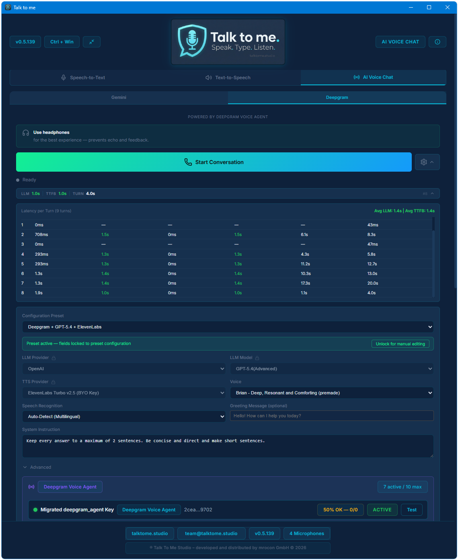Collapse the Advanced section

click(37, 467)
